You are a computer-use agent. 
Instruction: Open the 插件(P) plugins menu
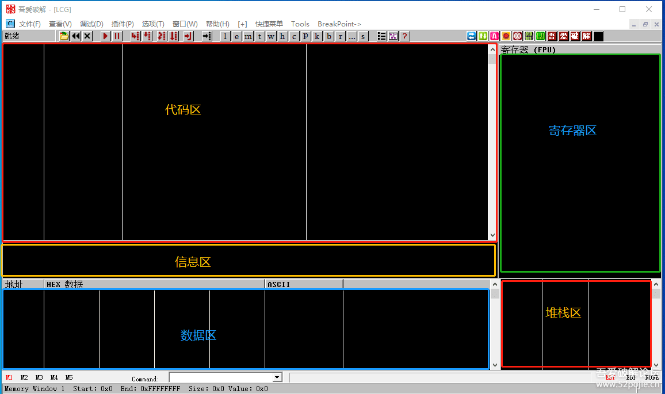[123, 24]
